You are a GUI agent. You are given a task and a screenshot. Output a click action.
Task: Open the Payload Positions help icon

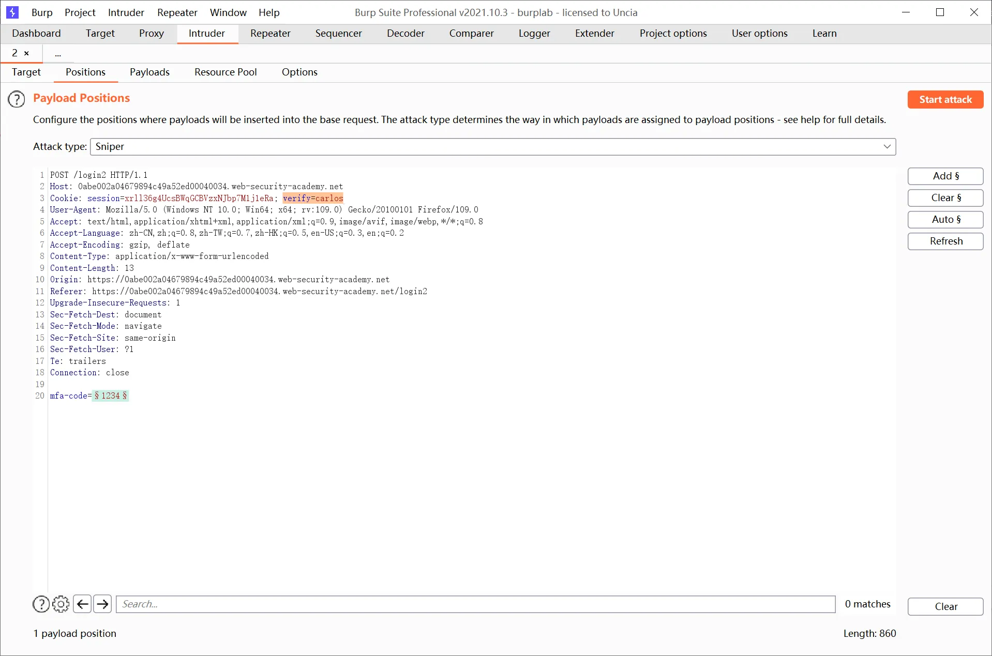17,99
